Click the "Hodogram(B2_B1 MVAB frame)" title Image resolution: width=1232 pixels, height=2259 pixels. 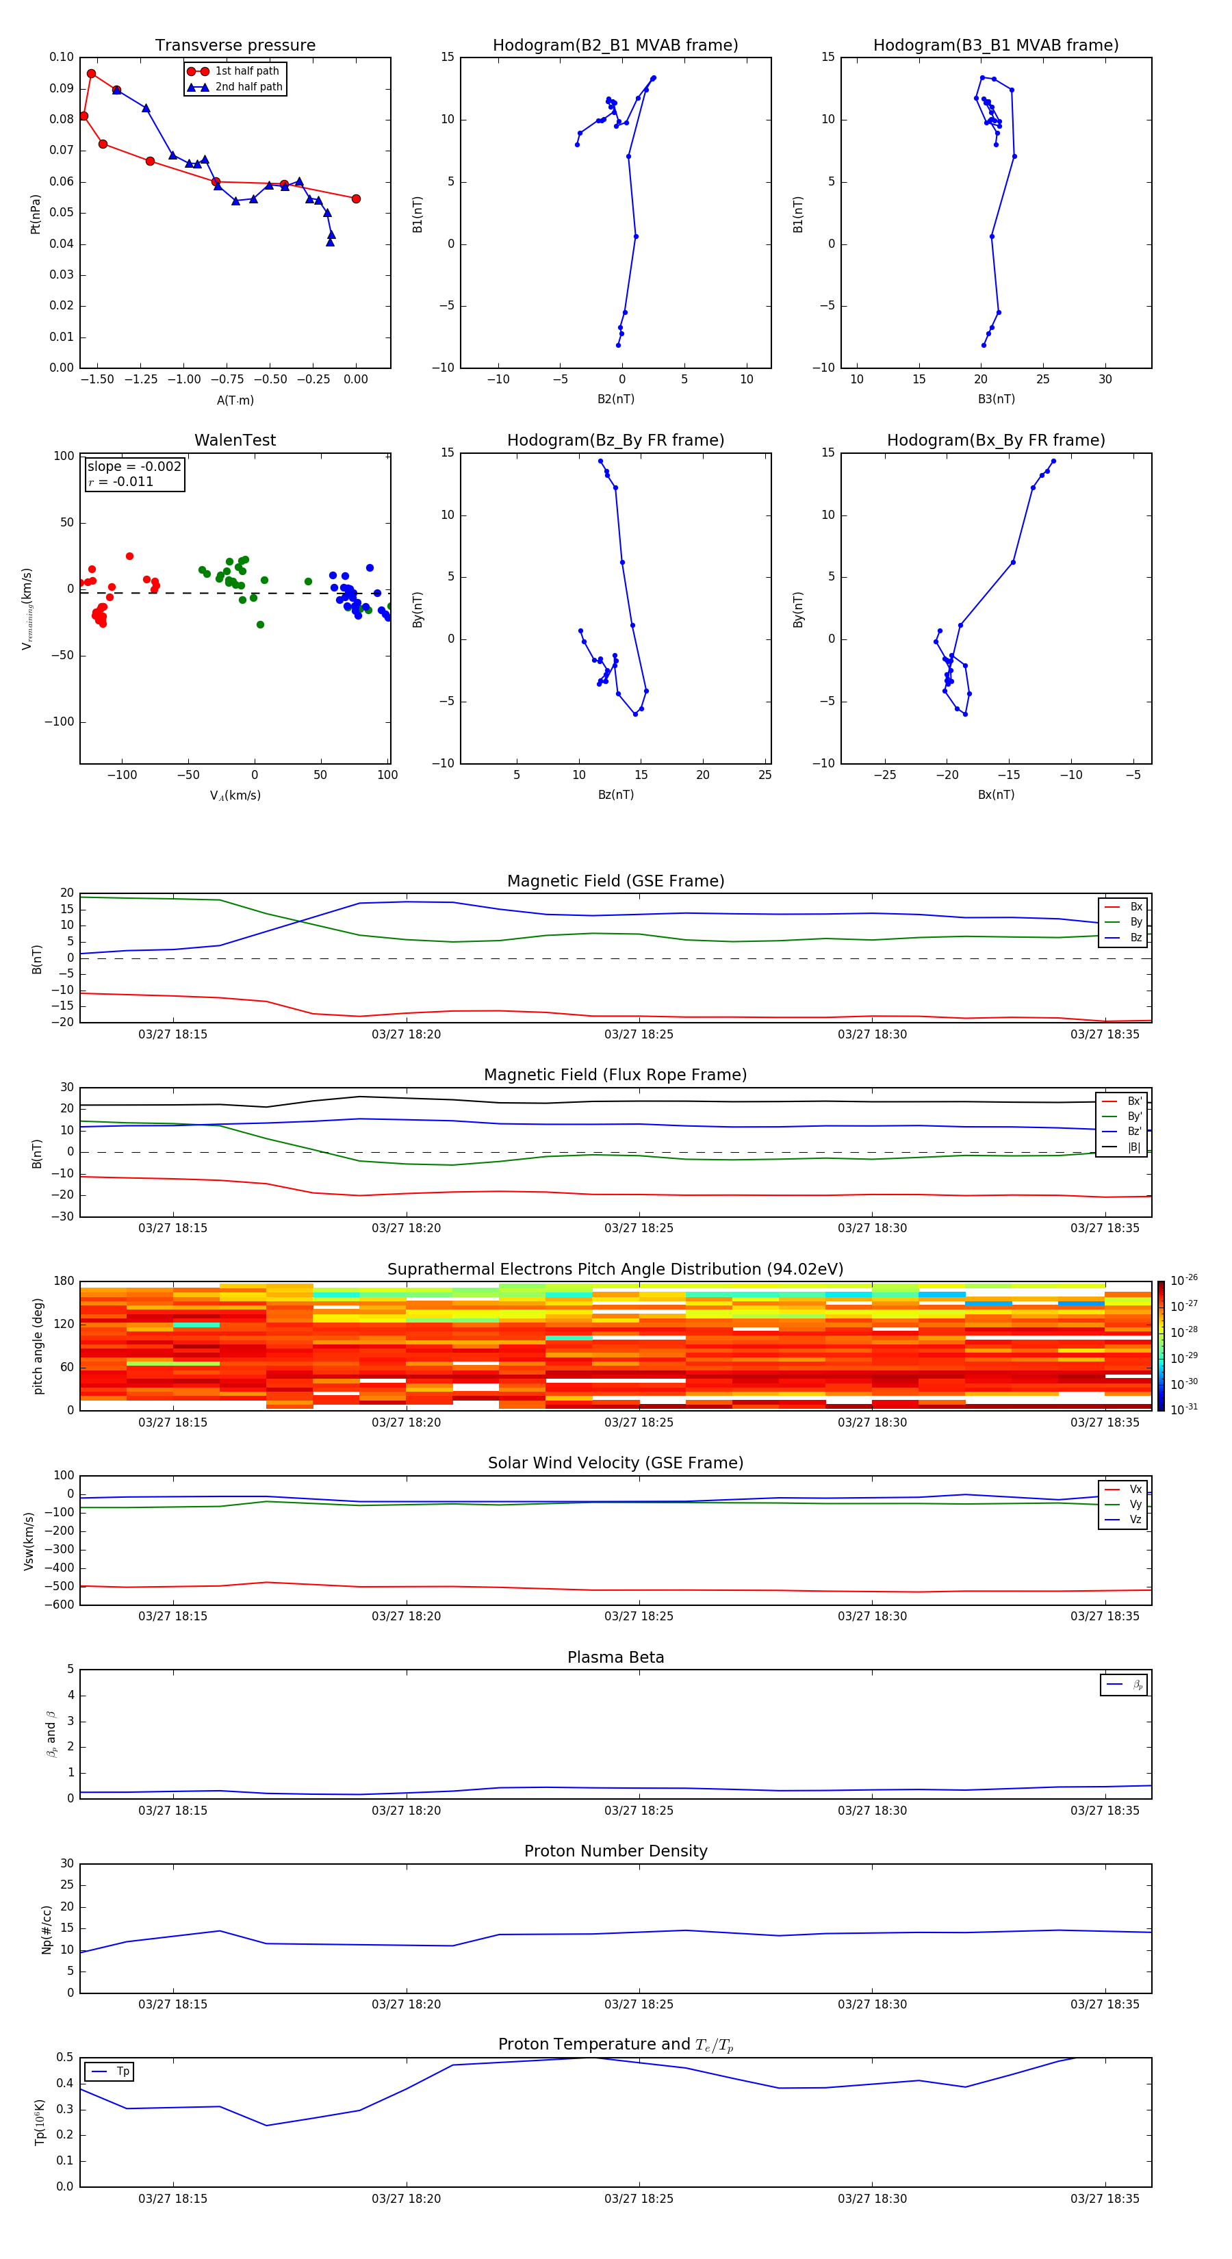615,46
